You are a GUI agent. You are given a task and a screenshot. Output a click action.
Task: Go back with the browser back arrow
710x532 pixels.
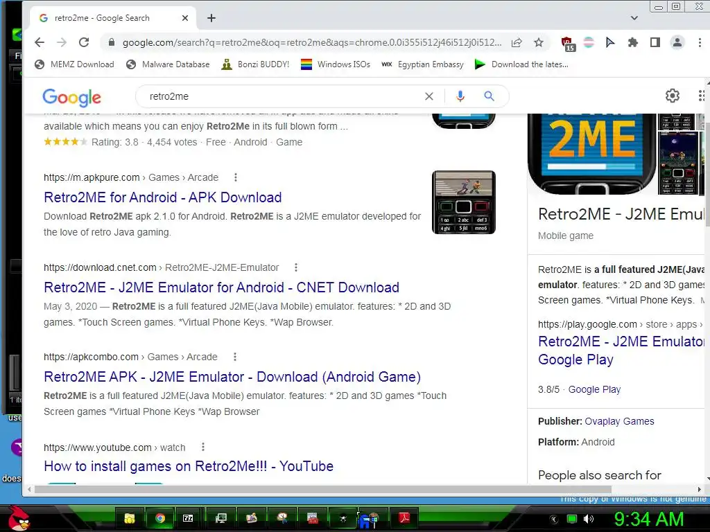pyautogui.click(x=40, y=42)
